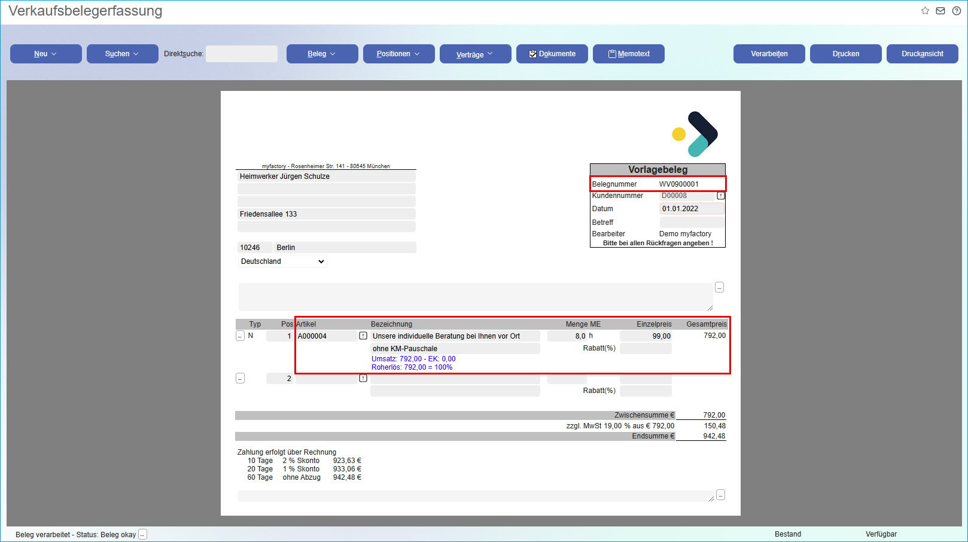968x542 pixels.
Task: Click Rabatt(%) field of position 2
Action: tap(646, 391)
